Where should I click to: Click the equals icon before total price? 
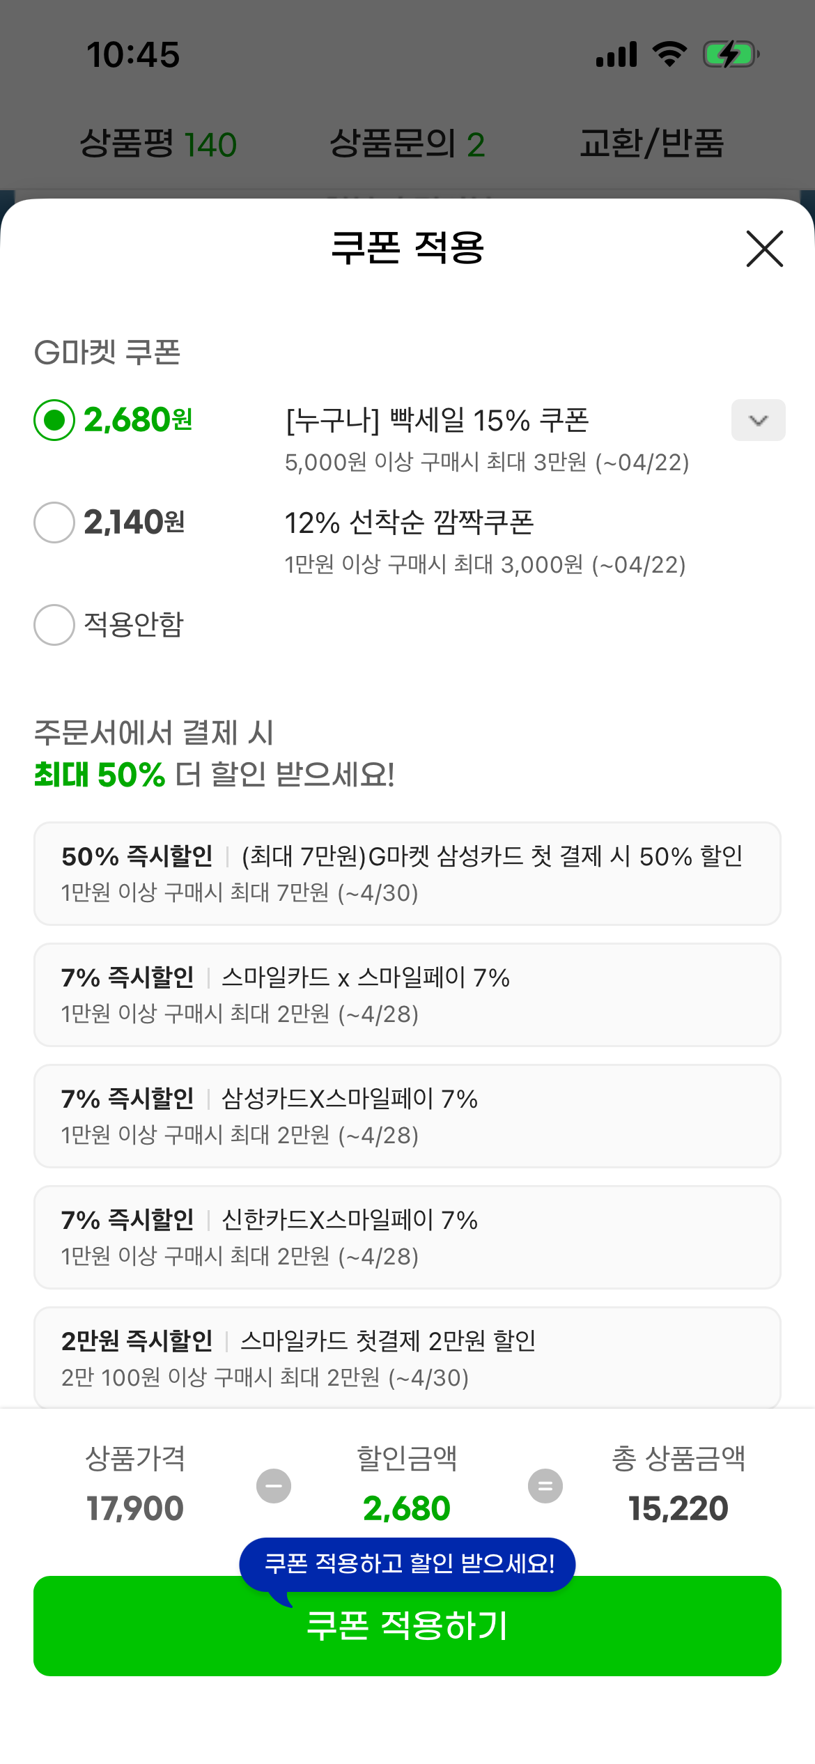(545, 1486)
